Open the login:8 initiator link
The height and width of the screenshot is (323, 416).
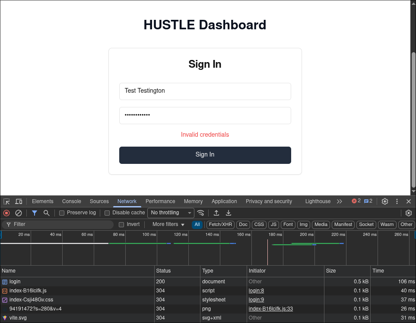[x=256, y=291]
